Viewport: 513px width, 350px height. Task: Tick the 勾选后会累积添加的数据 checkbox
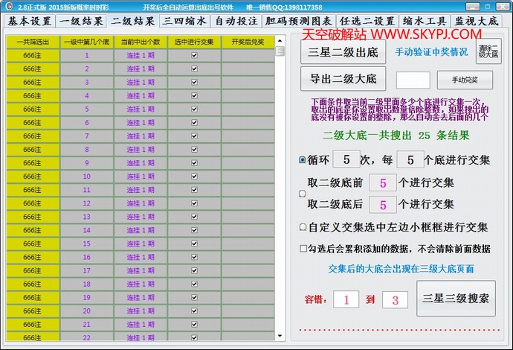[303, 249]
